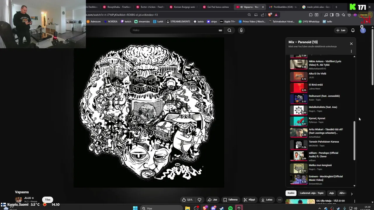Switch to Gai Pad kana cashew tab
The width and height of the screenshot is (374, 210).
pyautogui.click(x=216, y=7)
